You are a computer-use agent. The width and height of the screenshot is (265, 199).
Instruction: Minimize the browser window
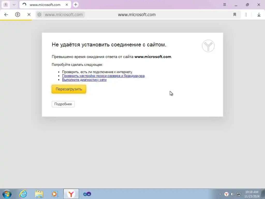[236, 5]
